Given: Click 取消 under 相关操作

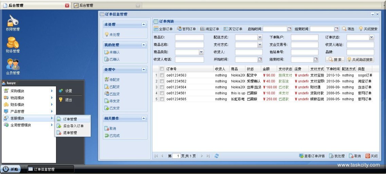Looking at the screenshot, I should [x=110, y=128].
